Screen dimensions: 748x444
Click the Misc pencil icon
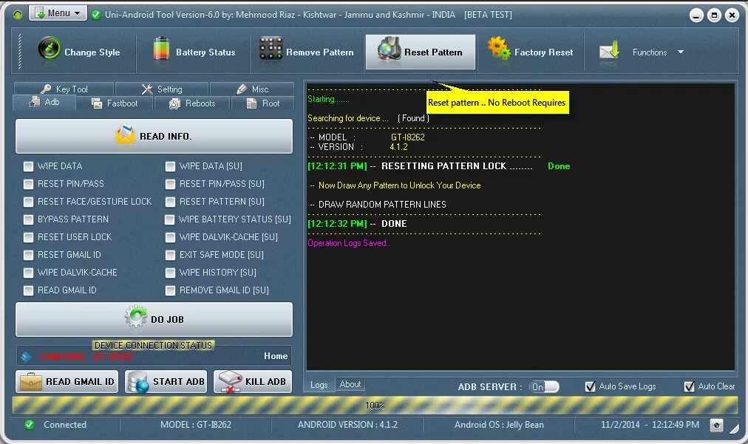coord(242,89)
